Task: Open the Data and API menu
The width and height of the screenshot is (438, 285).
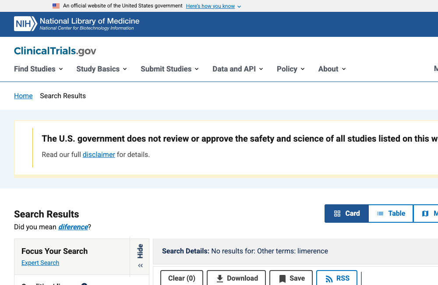Action: pos(238,69)
